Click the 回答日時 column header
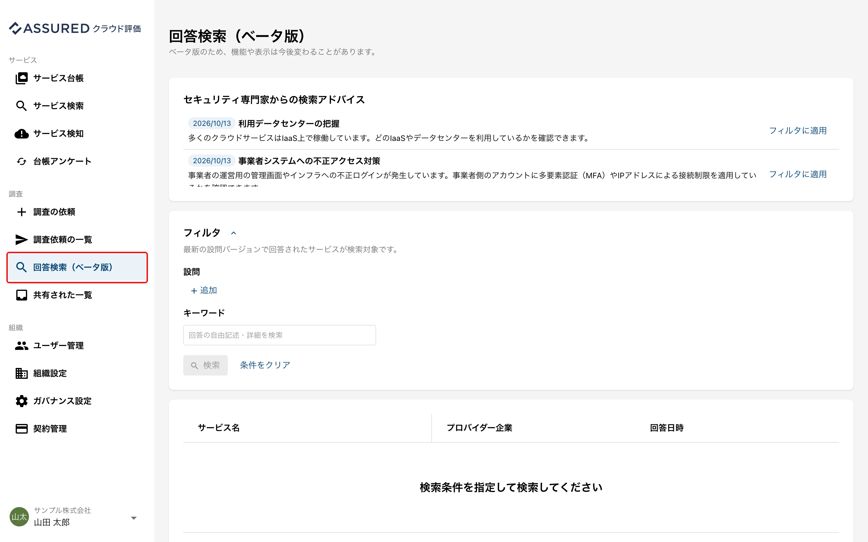Image resolution: width=868 pixels, height=542 pixels. tap(667, 428)
